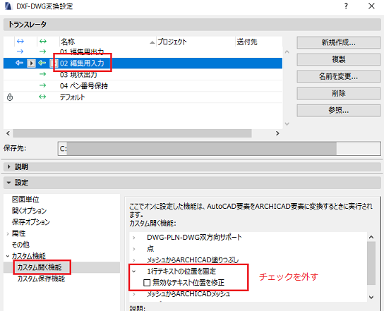Image resolution: width=384 pixels, height=311 pixels.
Task: Select 図面単位 settings page
Action: [25, 200]
